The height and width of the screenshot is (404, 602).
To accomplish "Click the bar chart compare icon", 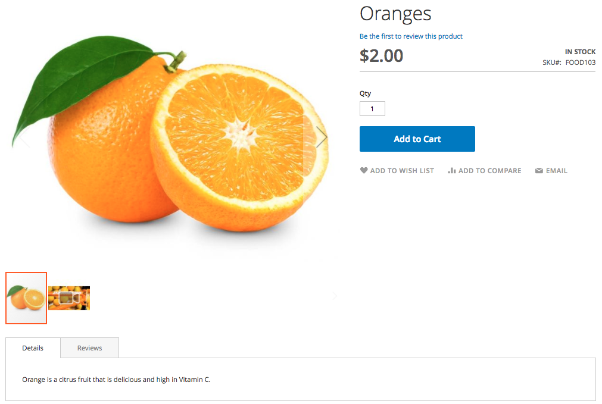I will pyautogui.click(x=452, y=171).
